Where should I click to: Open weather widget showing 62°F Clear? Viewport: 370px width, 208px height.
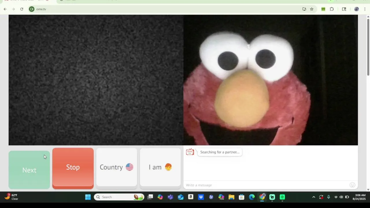[x=12, y=197]
